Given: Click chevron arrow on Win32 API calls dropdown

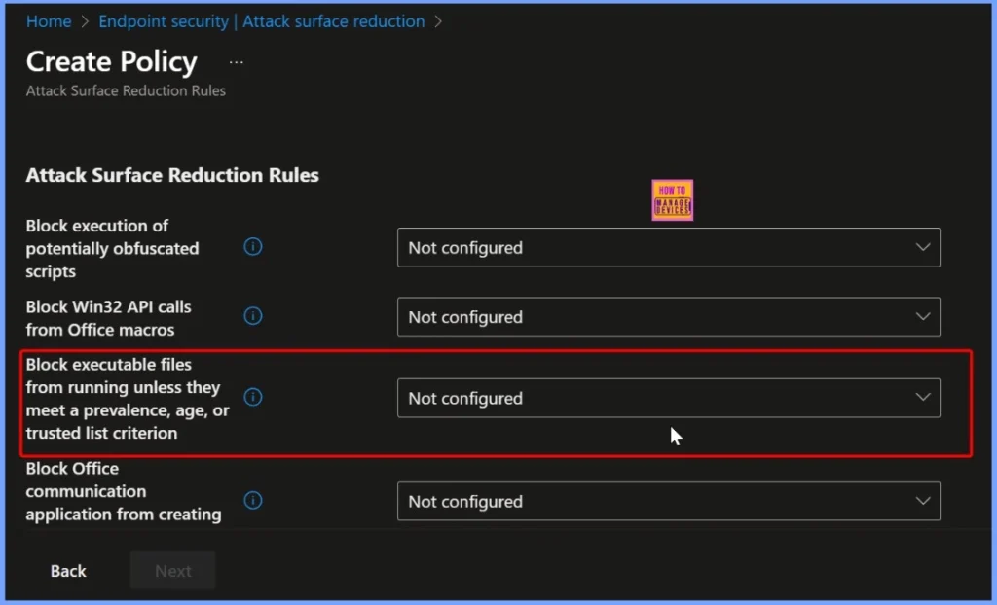Looking at the screenshot, I should pyautogui.click(x=923, y=317).
